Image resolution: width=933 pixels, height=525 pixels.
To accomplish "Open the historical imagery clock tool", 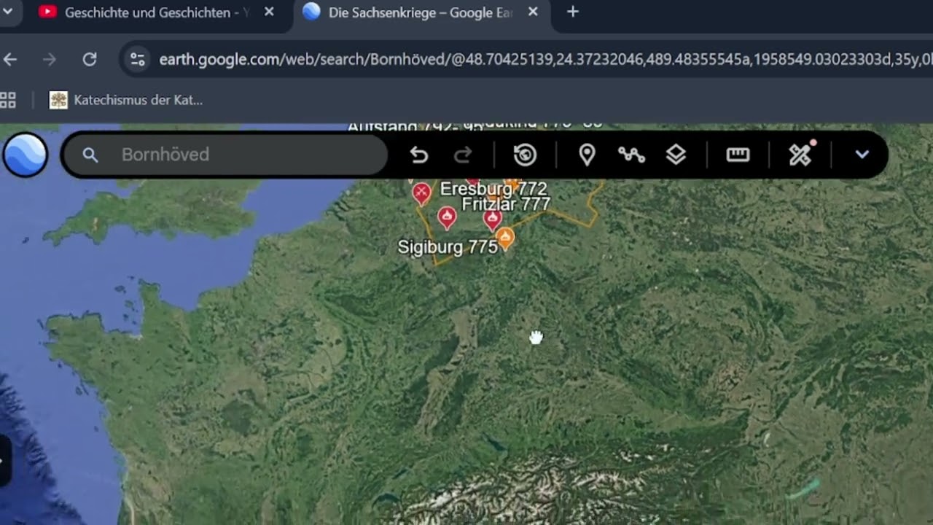I will (525, 155).
